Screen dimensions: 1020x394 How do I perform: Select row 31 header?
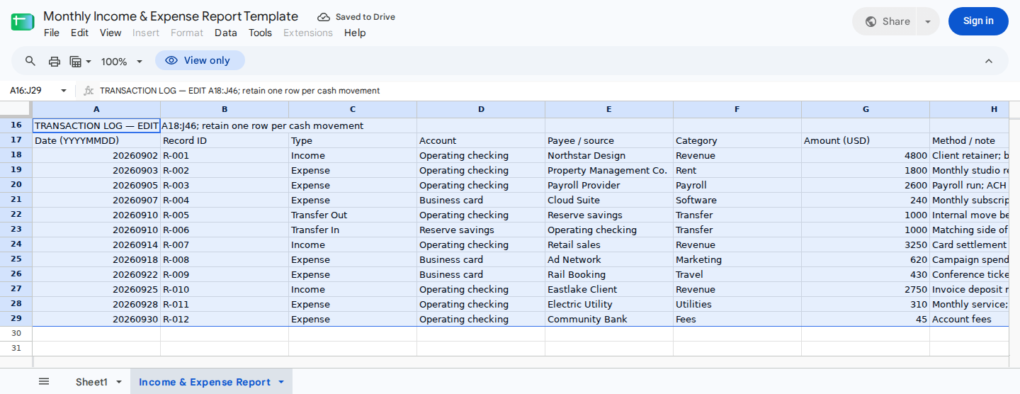click(x=16, y=349)
